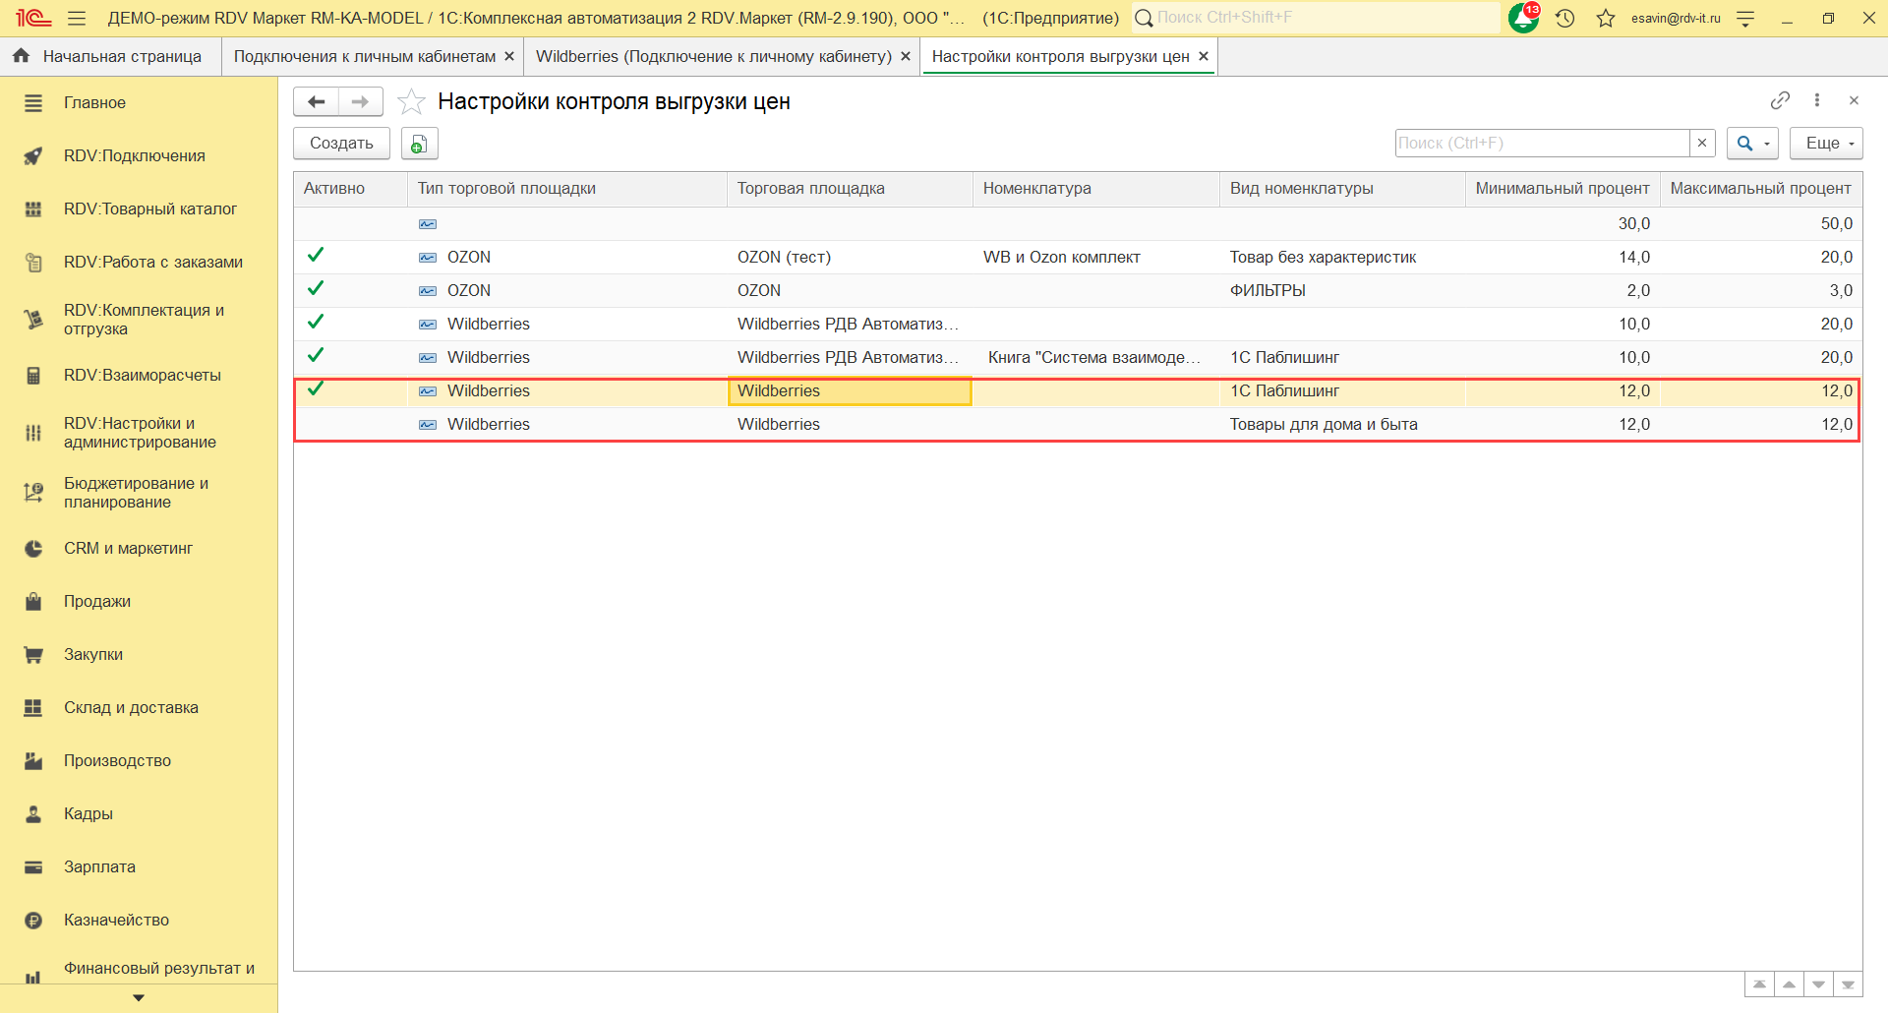Viewport: 1888px width, 1013px height.
Task: Toggle active cell for Товары для дома row
Action: [x=349, y=424]
